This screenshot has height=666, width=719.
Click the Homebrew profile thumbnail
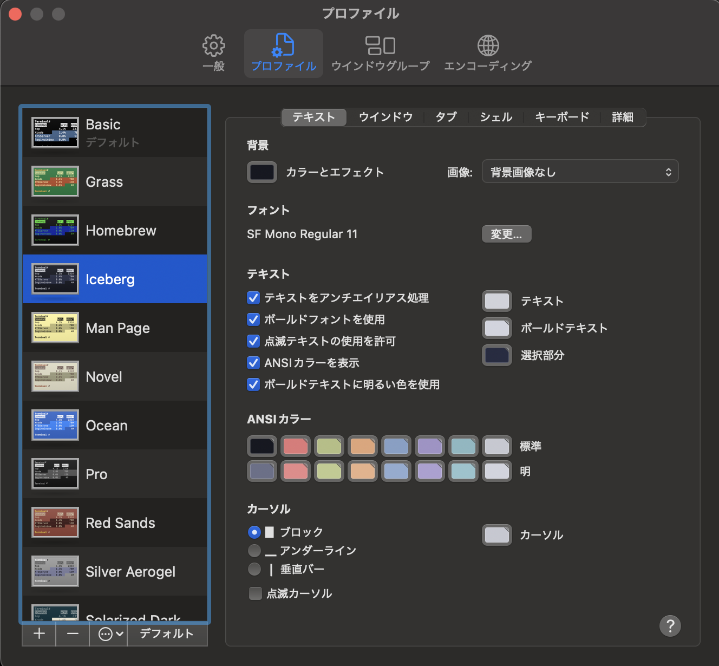55,230
